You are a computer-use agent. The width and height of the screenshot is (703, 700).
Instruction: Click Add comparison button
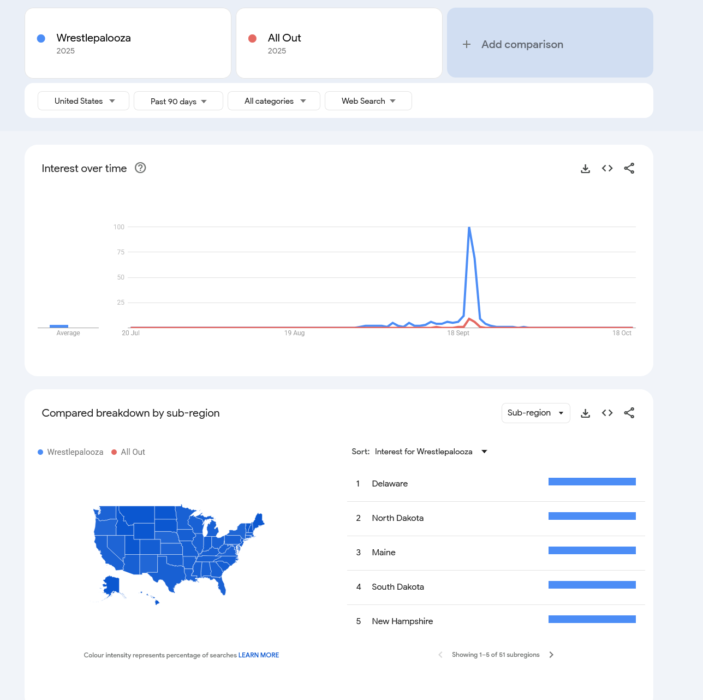pos(550,44)
